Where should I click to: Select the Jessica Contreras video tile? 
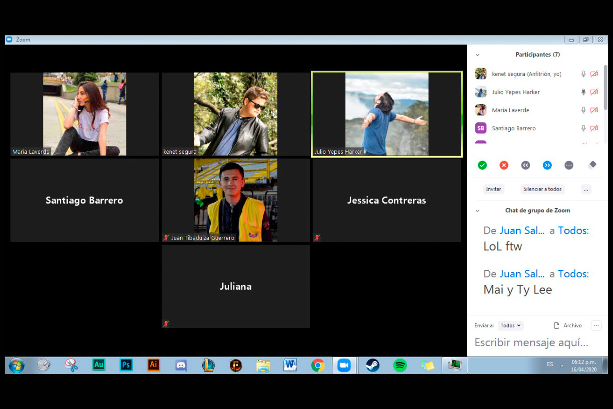387,200
